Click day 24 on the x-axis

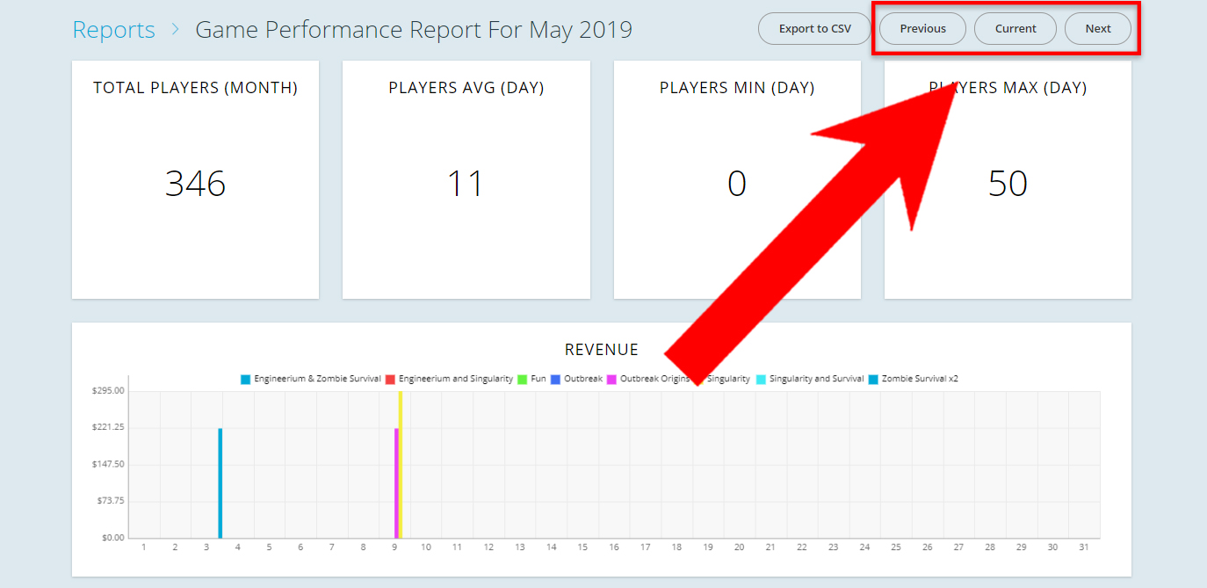point(864,547)
